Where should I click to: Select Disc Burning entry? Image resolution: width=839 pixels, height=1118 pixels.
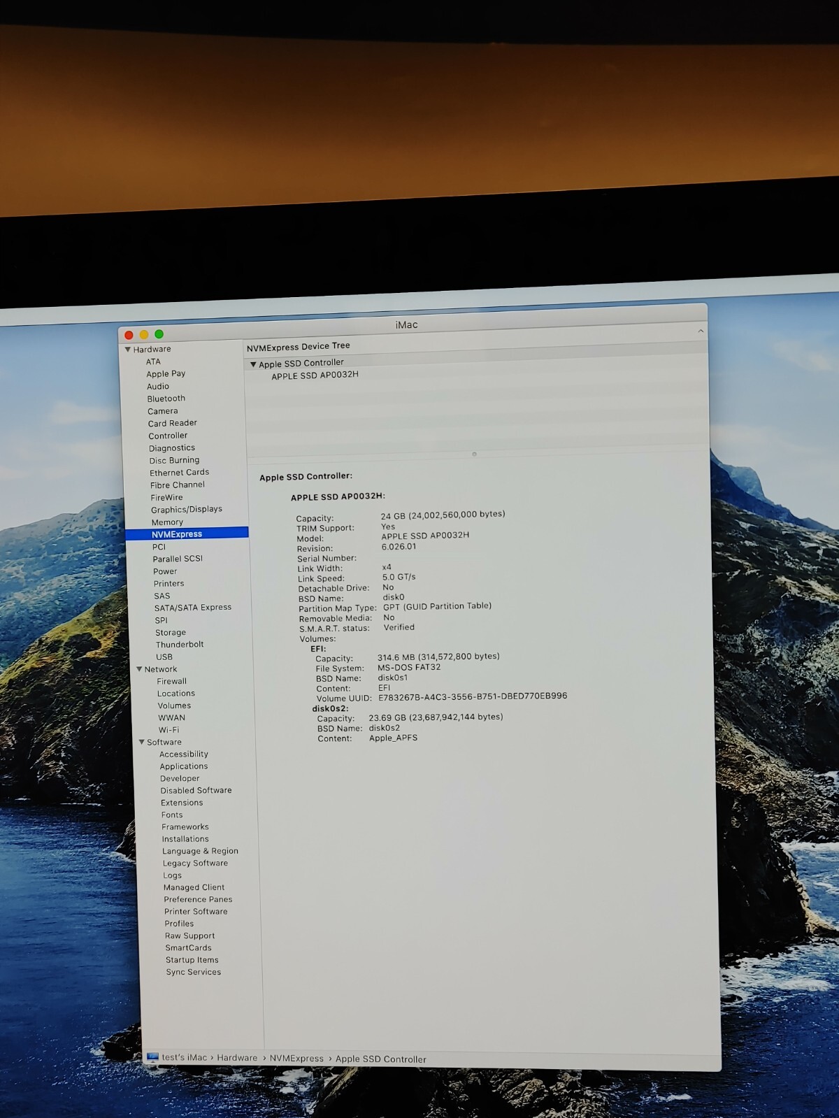tap(174, 461)
